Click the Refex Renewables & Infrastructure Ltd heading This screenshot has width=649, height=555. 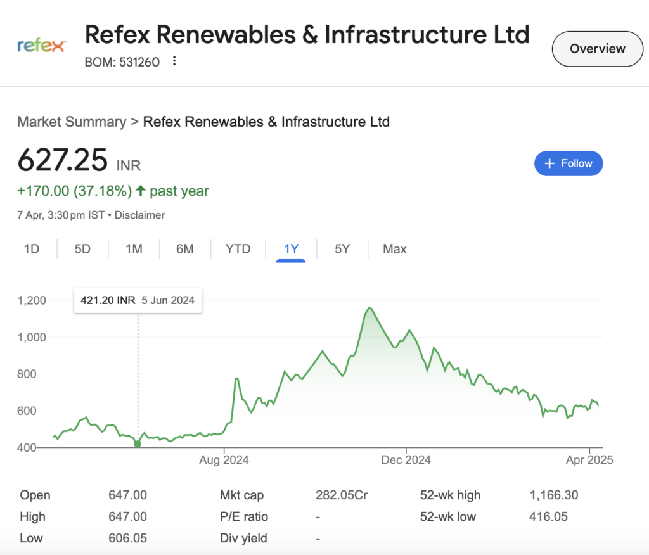click(x=307, y=34)
